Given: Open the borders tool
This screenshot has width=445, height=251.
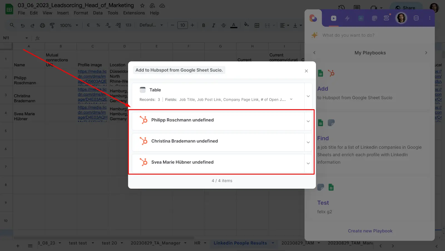Looking at the screenshot, I should click(x=257, y=25).
